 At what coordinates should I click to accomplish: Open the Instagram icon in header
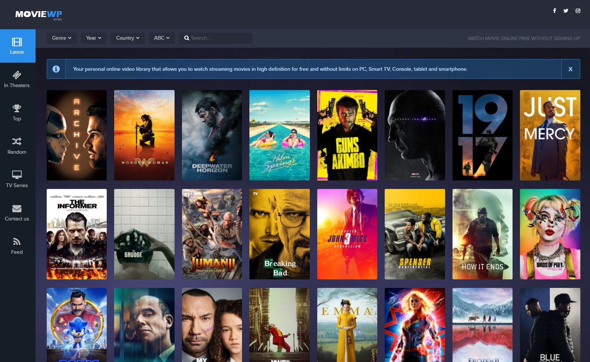(x=578, y=11)
